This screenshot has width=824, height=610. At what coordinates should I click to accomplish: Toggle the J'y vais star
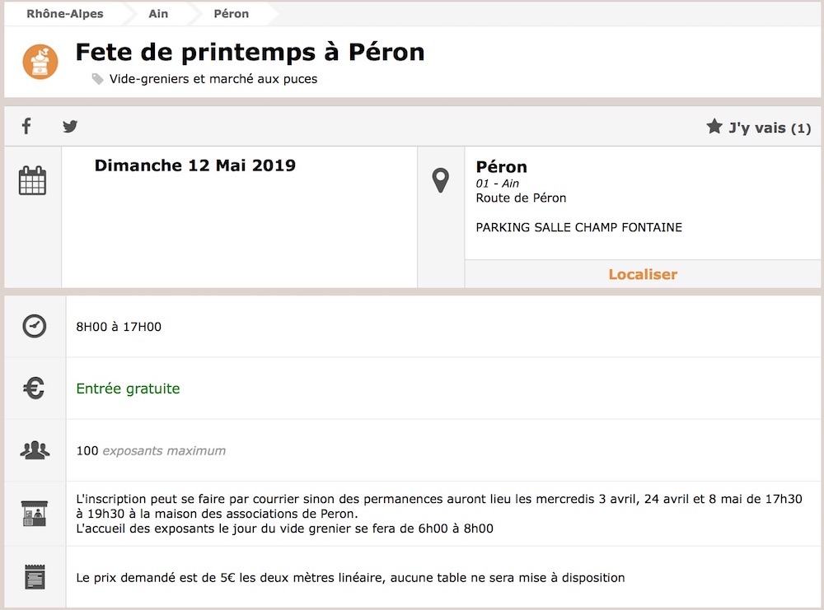click(x=714, y=127)
